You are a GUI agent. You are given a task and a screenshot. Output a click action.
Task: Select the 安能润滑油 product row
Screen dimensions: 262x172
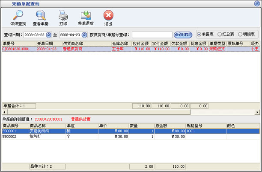(40, 131)
